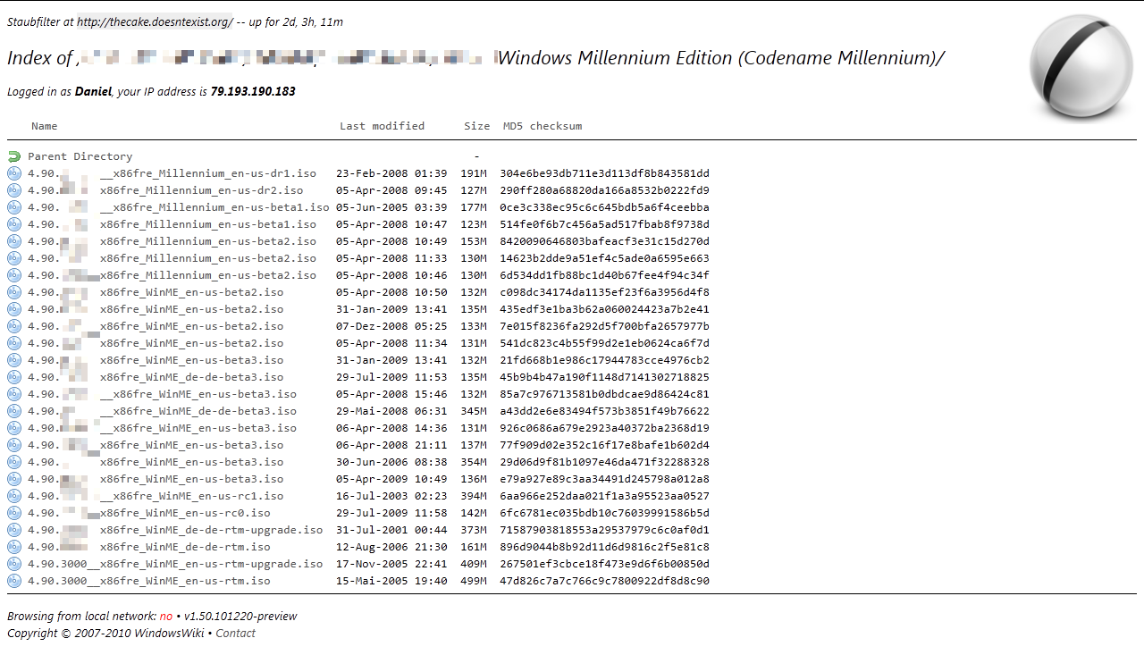The image size is (1144, 655).
Task: Open beta3.iso link dated 06-Apr-2008 14:36
Action: [162, 428]
